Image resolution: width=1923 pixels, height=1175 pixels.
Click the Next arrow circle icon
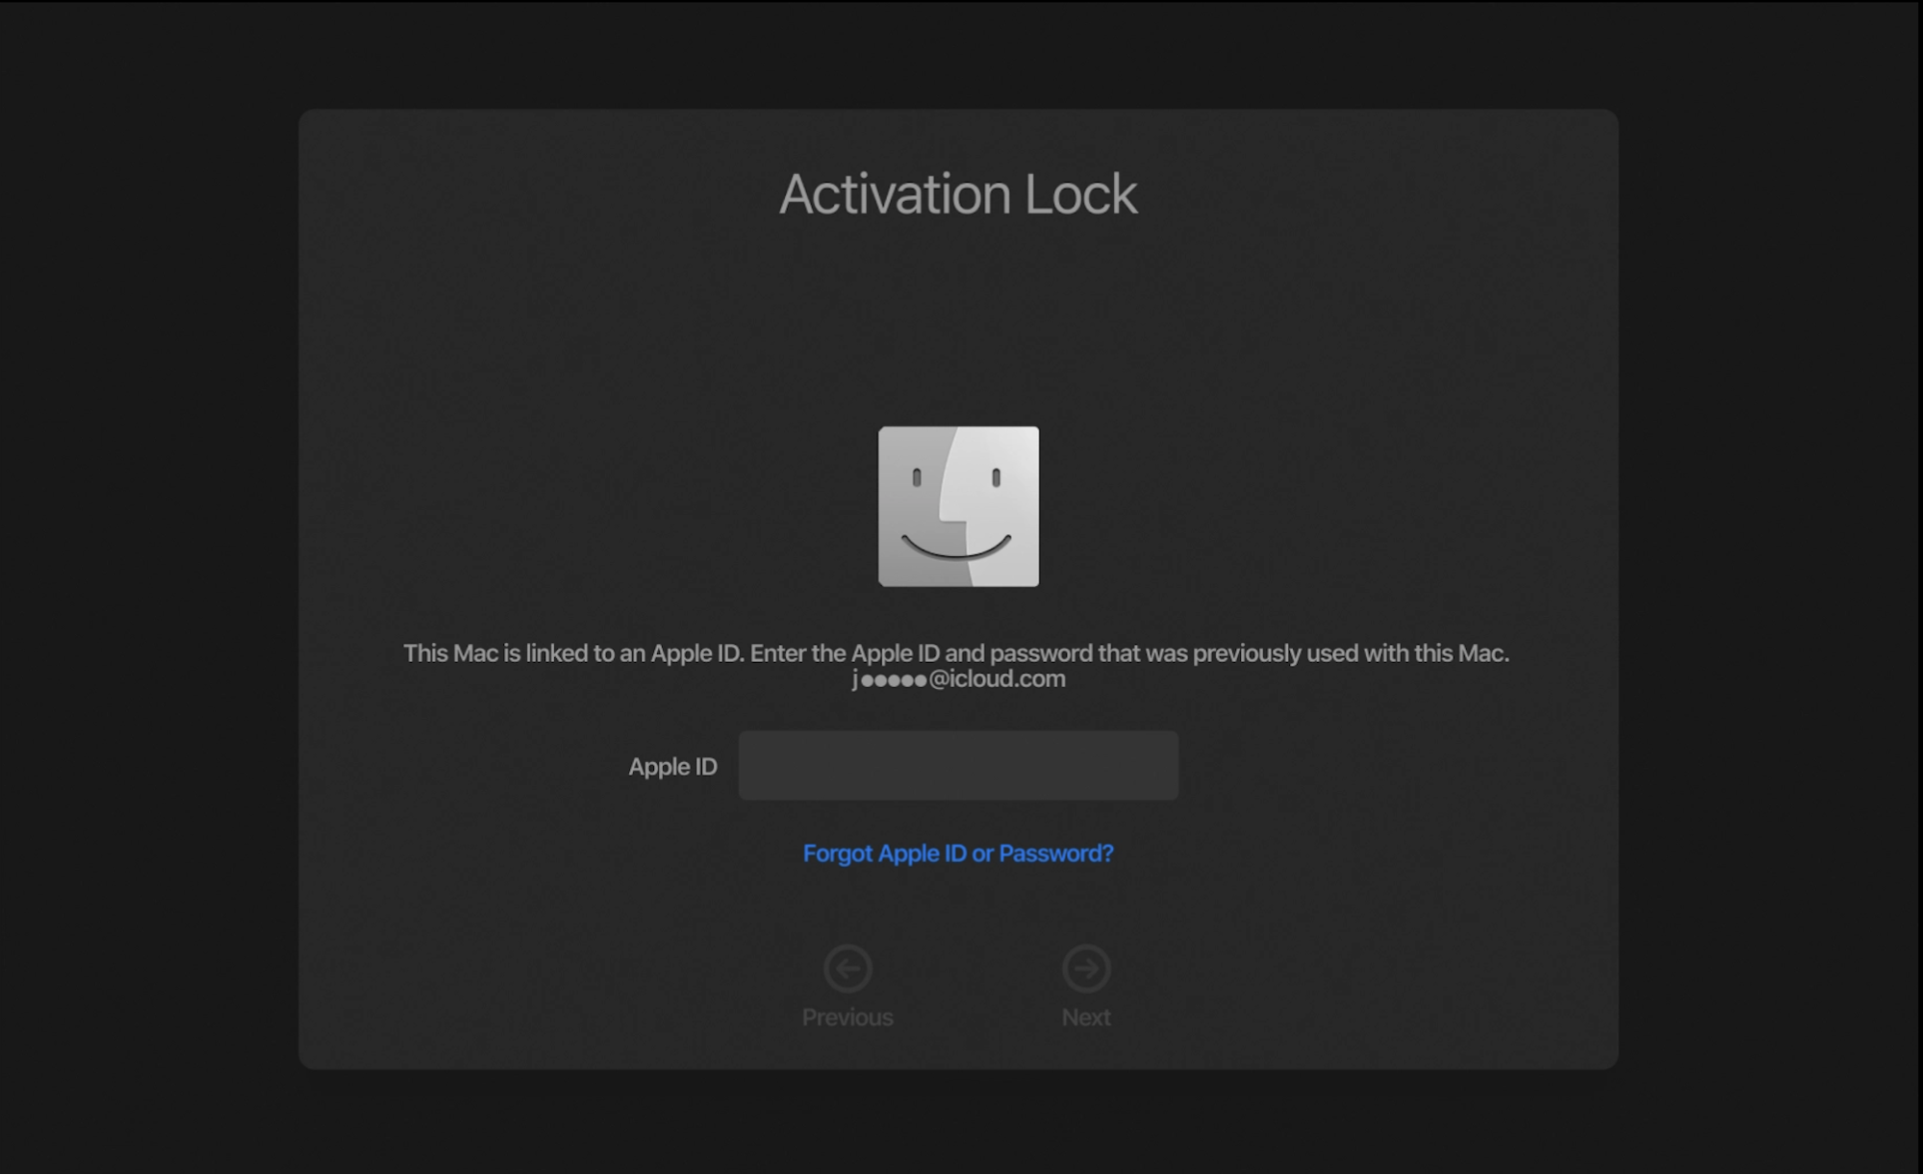[1086, 968]
